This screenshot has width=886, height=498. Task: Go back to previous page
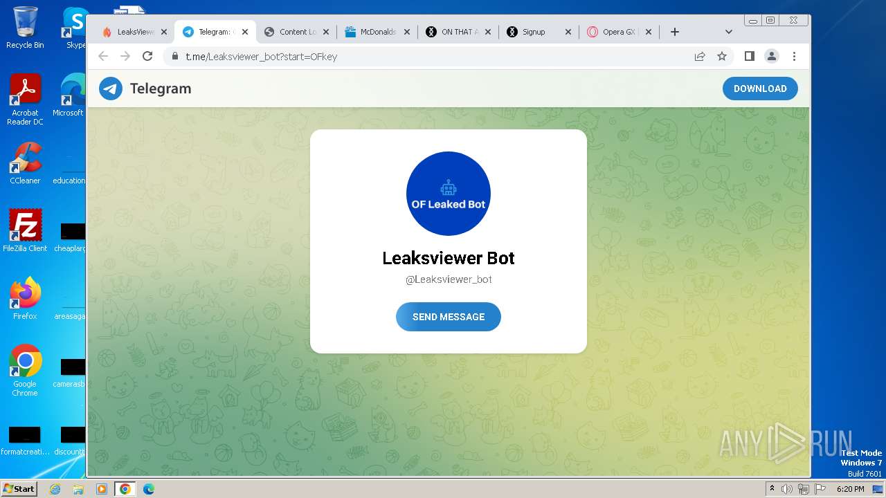[103, 56]
